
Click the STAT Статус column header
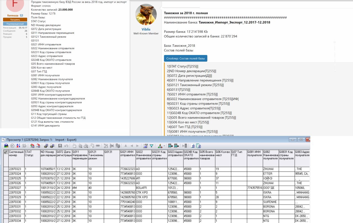pyautogui.click(x=32, y=158)
